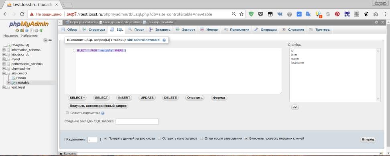Image resolution: width=390 pixels, height=156 pixels.
Task: Expand the phpmyadmin database node
Action: click(4, 69)
